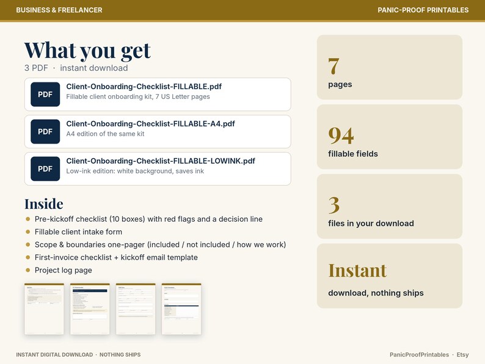
Task: Click 'BUSINESS & FREELANCER' in the header bar
Action: [59, 10]
